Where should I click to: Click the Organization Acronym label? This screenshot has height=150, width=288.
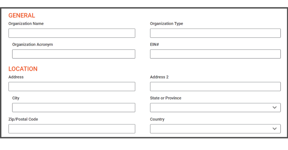coord(33,44)
